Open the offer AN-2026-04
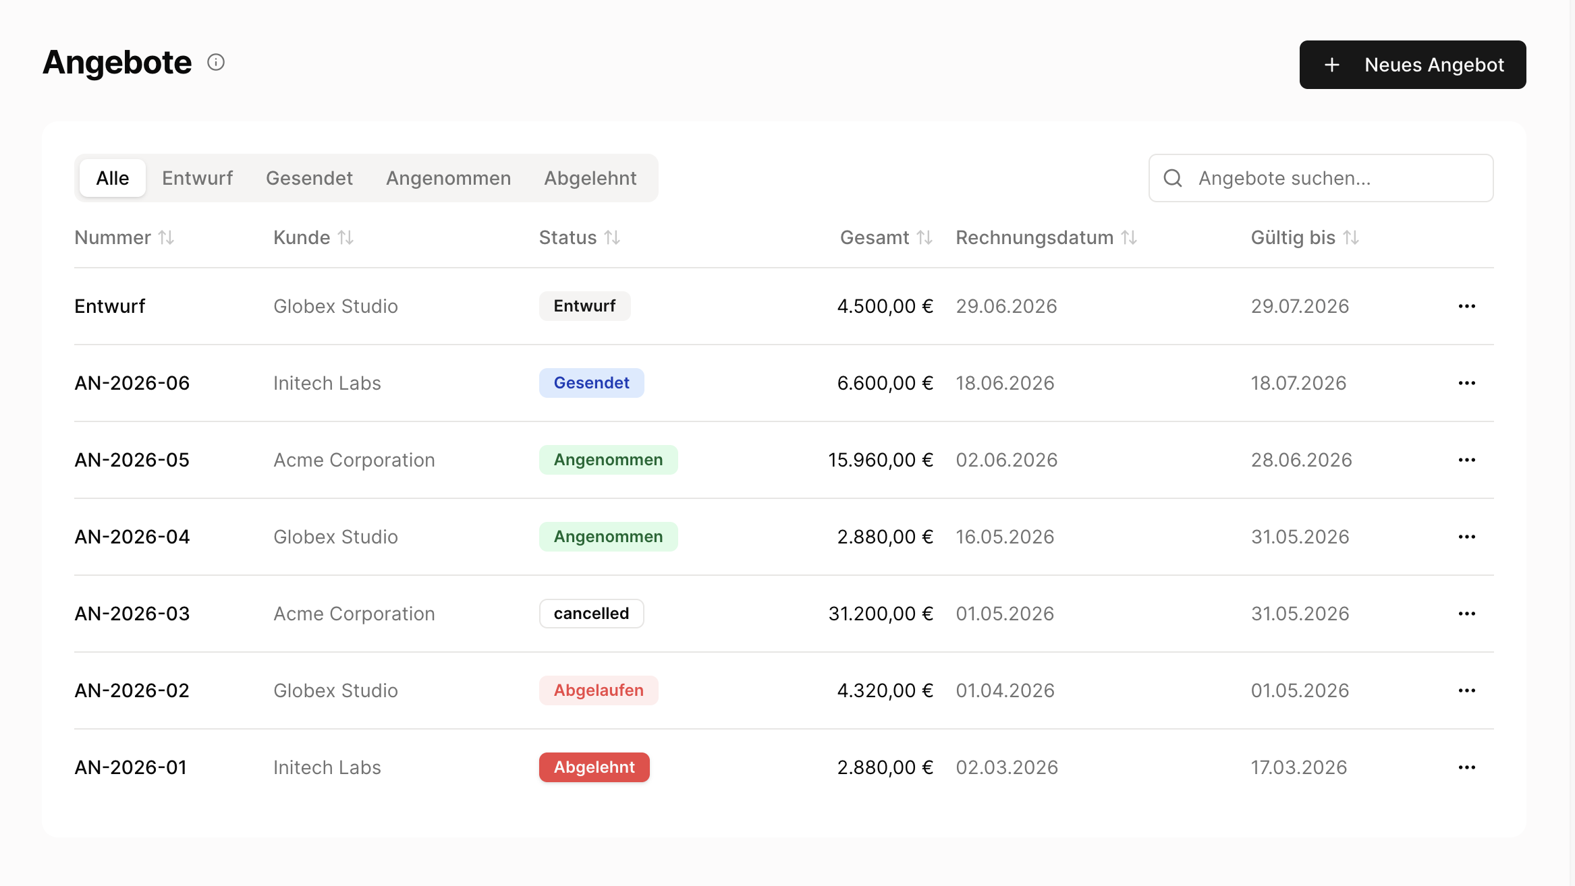Screen dimensions: 1575x886 132,537
